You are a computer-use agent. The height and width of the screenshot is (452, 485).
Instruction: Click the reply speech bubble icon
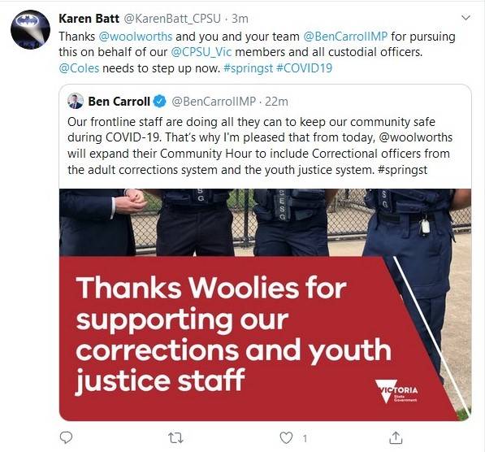66,437
